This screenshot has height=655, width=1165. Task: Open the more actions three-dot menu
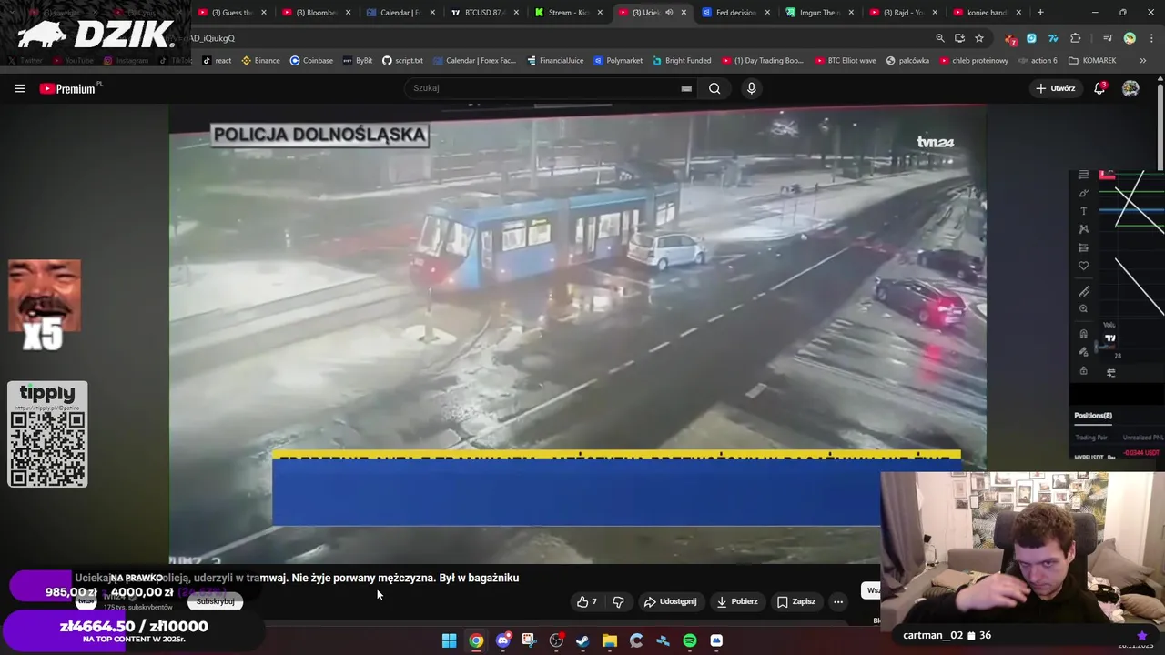pos(838,601)
